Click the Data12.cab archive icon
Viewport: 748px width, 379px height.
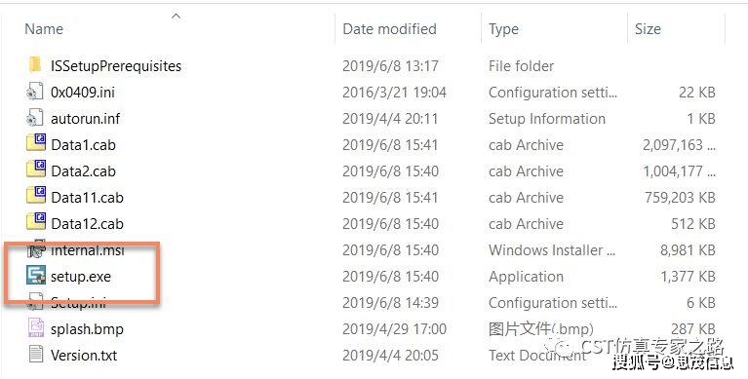pyautogui.click(x=36, y=223)
